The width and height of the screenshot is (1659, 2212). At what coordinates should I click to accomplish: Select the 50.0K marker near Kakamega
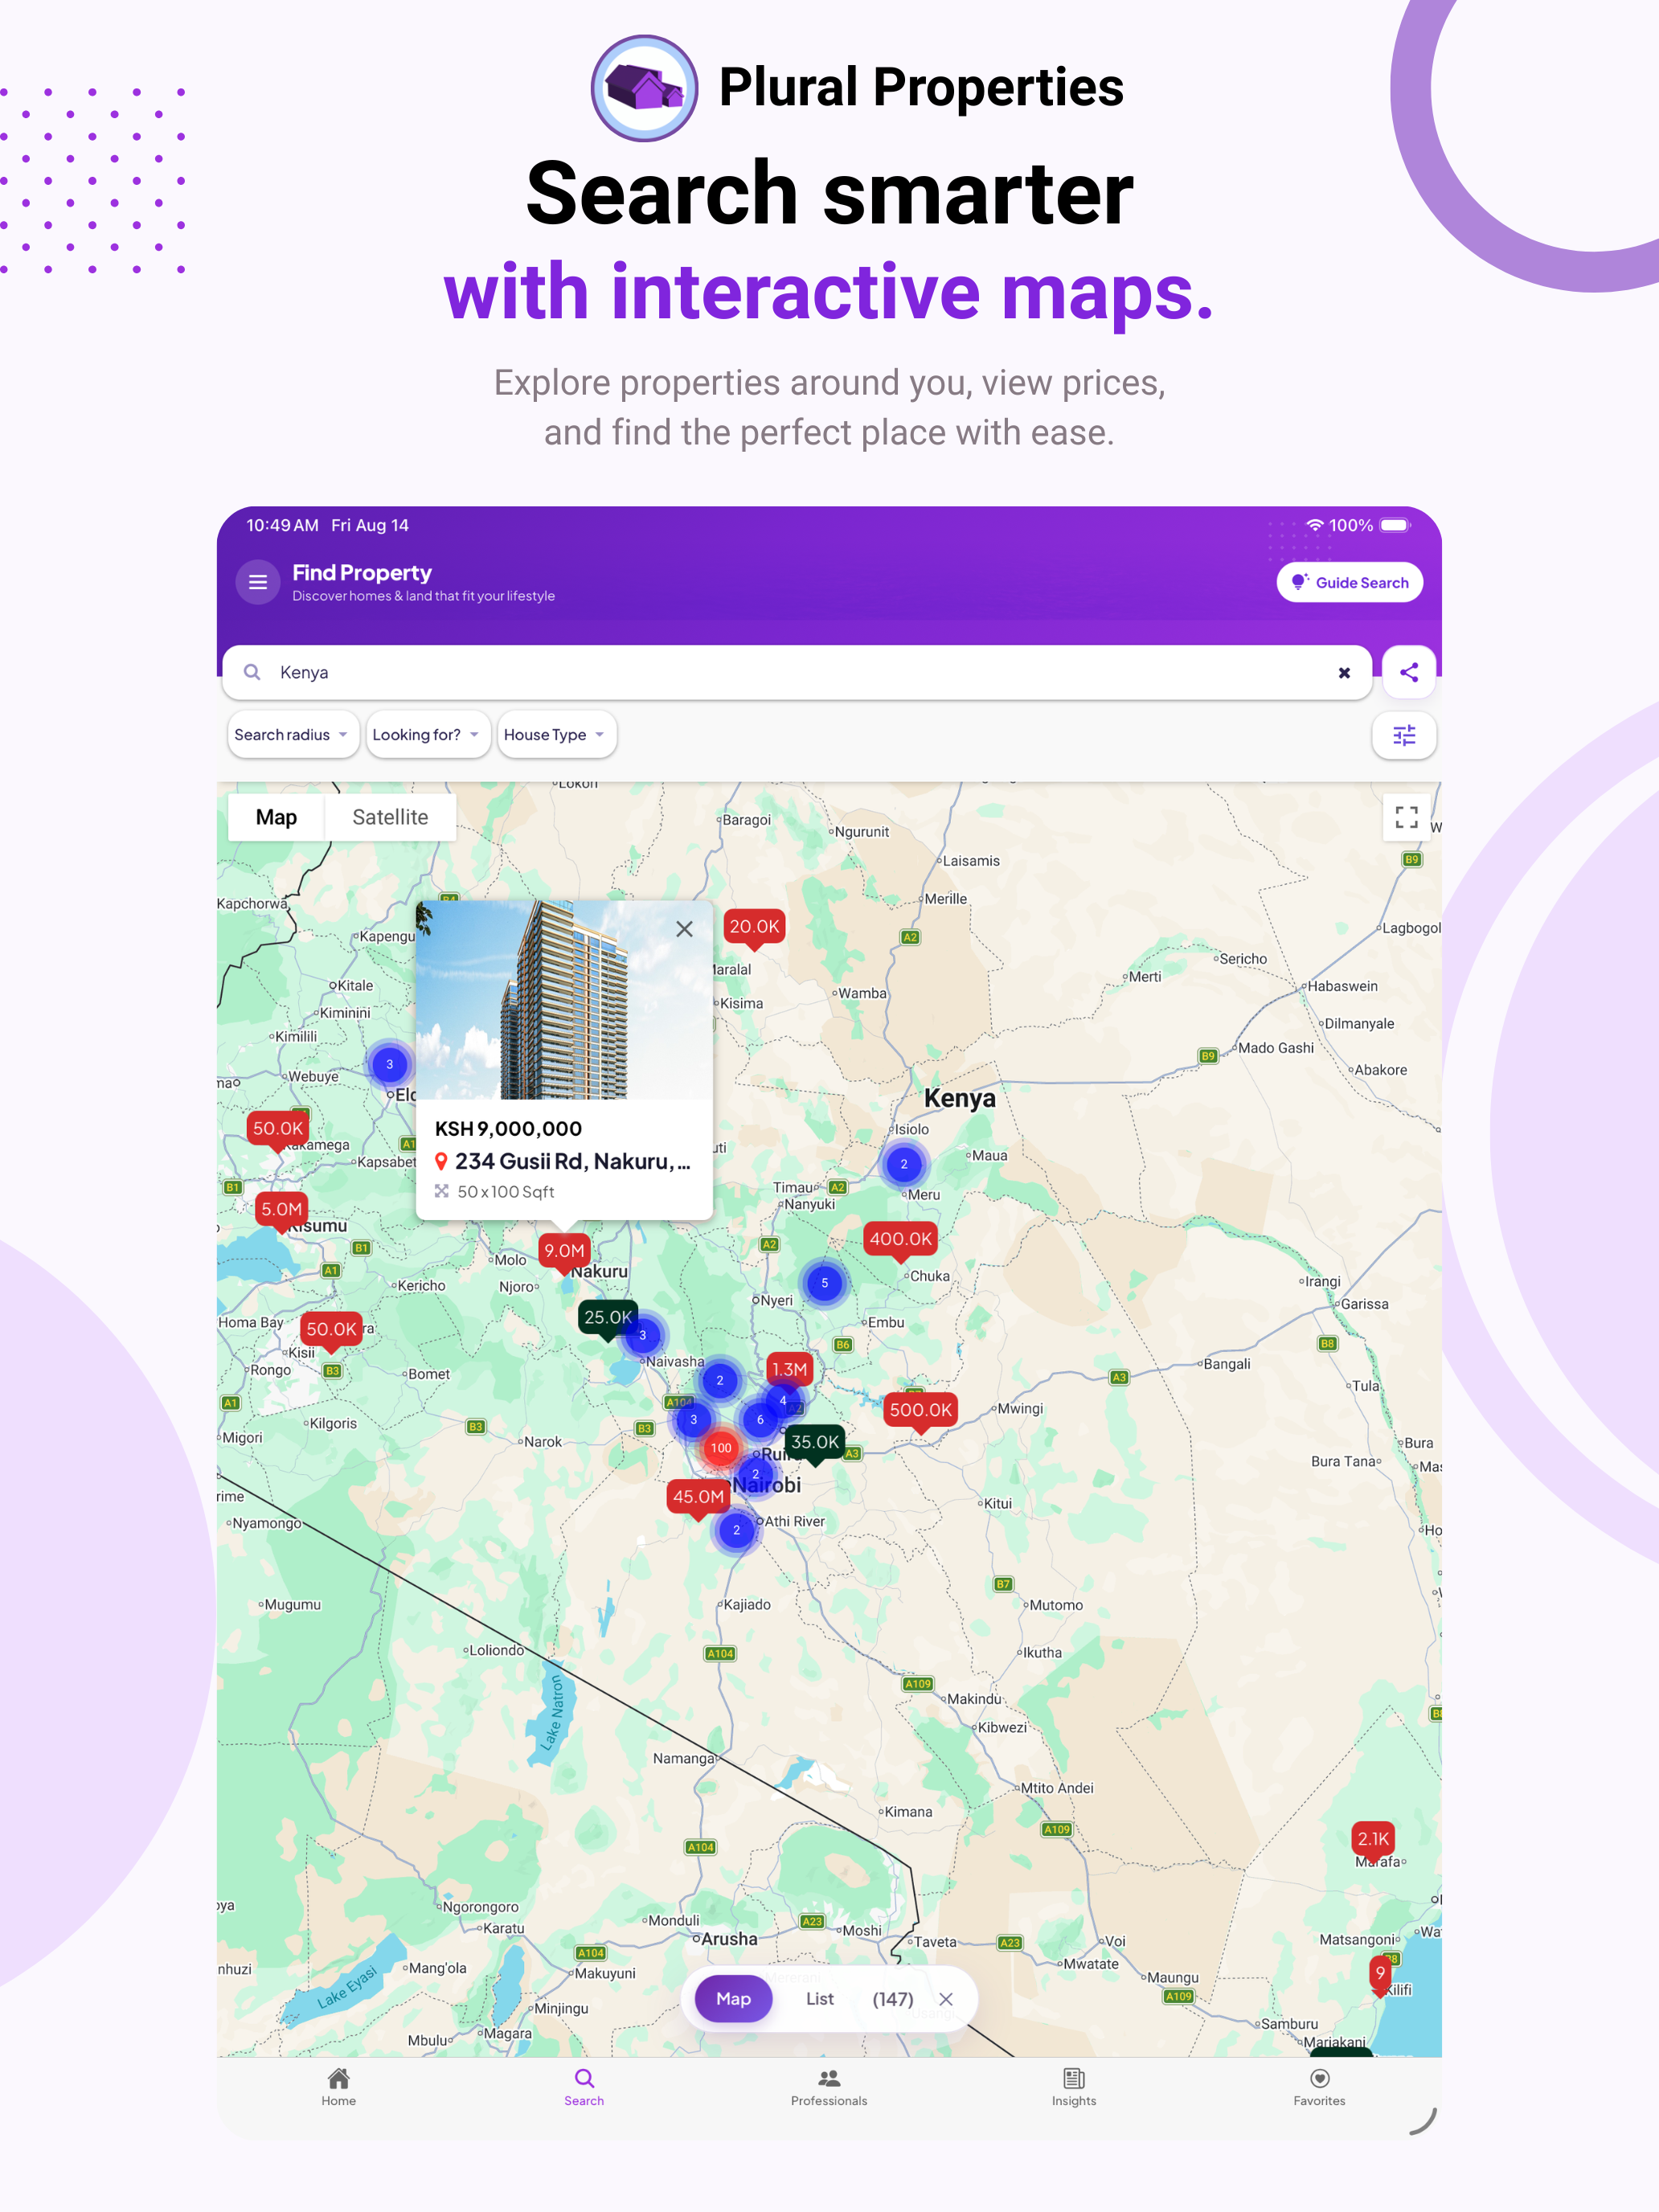point(277,1131)
